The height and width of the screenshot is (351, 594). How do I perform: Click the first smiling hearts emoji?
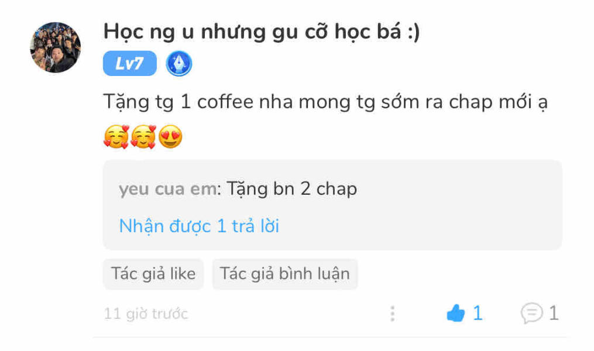pos(116,137)
